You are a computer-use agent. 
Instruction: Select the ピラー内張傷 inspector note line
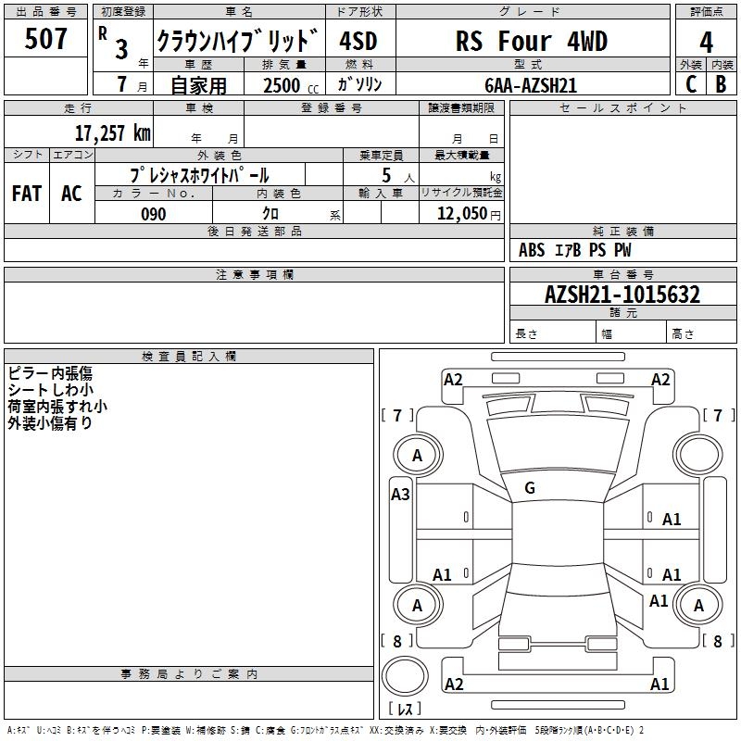(50, 373)
